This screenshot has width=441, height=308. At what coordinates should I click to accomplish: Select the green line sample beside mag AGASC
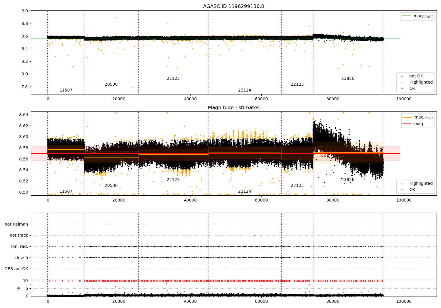[x=406, y=16]
